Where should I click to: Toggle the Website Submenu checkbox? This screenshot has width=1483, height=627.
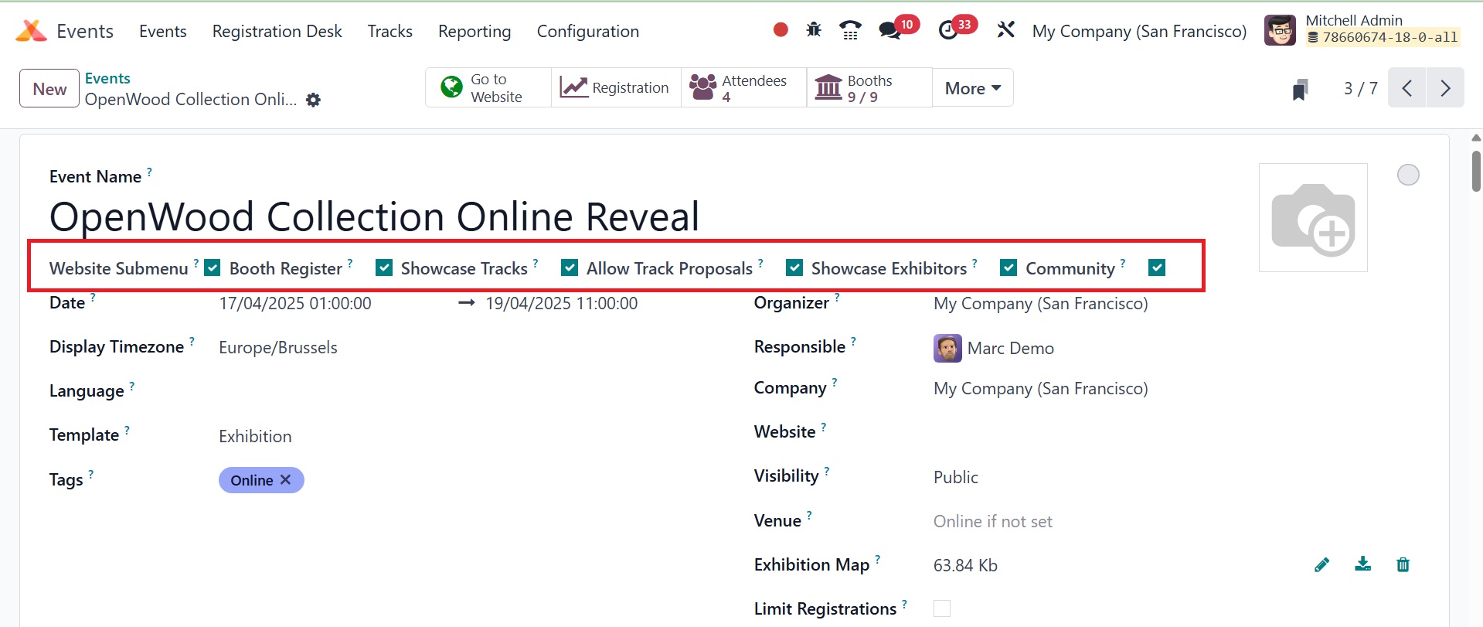213,267
